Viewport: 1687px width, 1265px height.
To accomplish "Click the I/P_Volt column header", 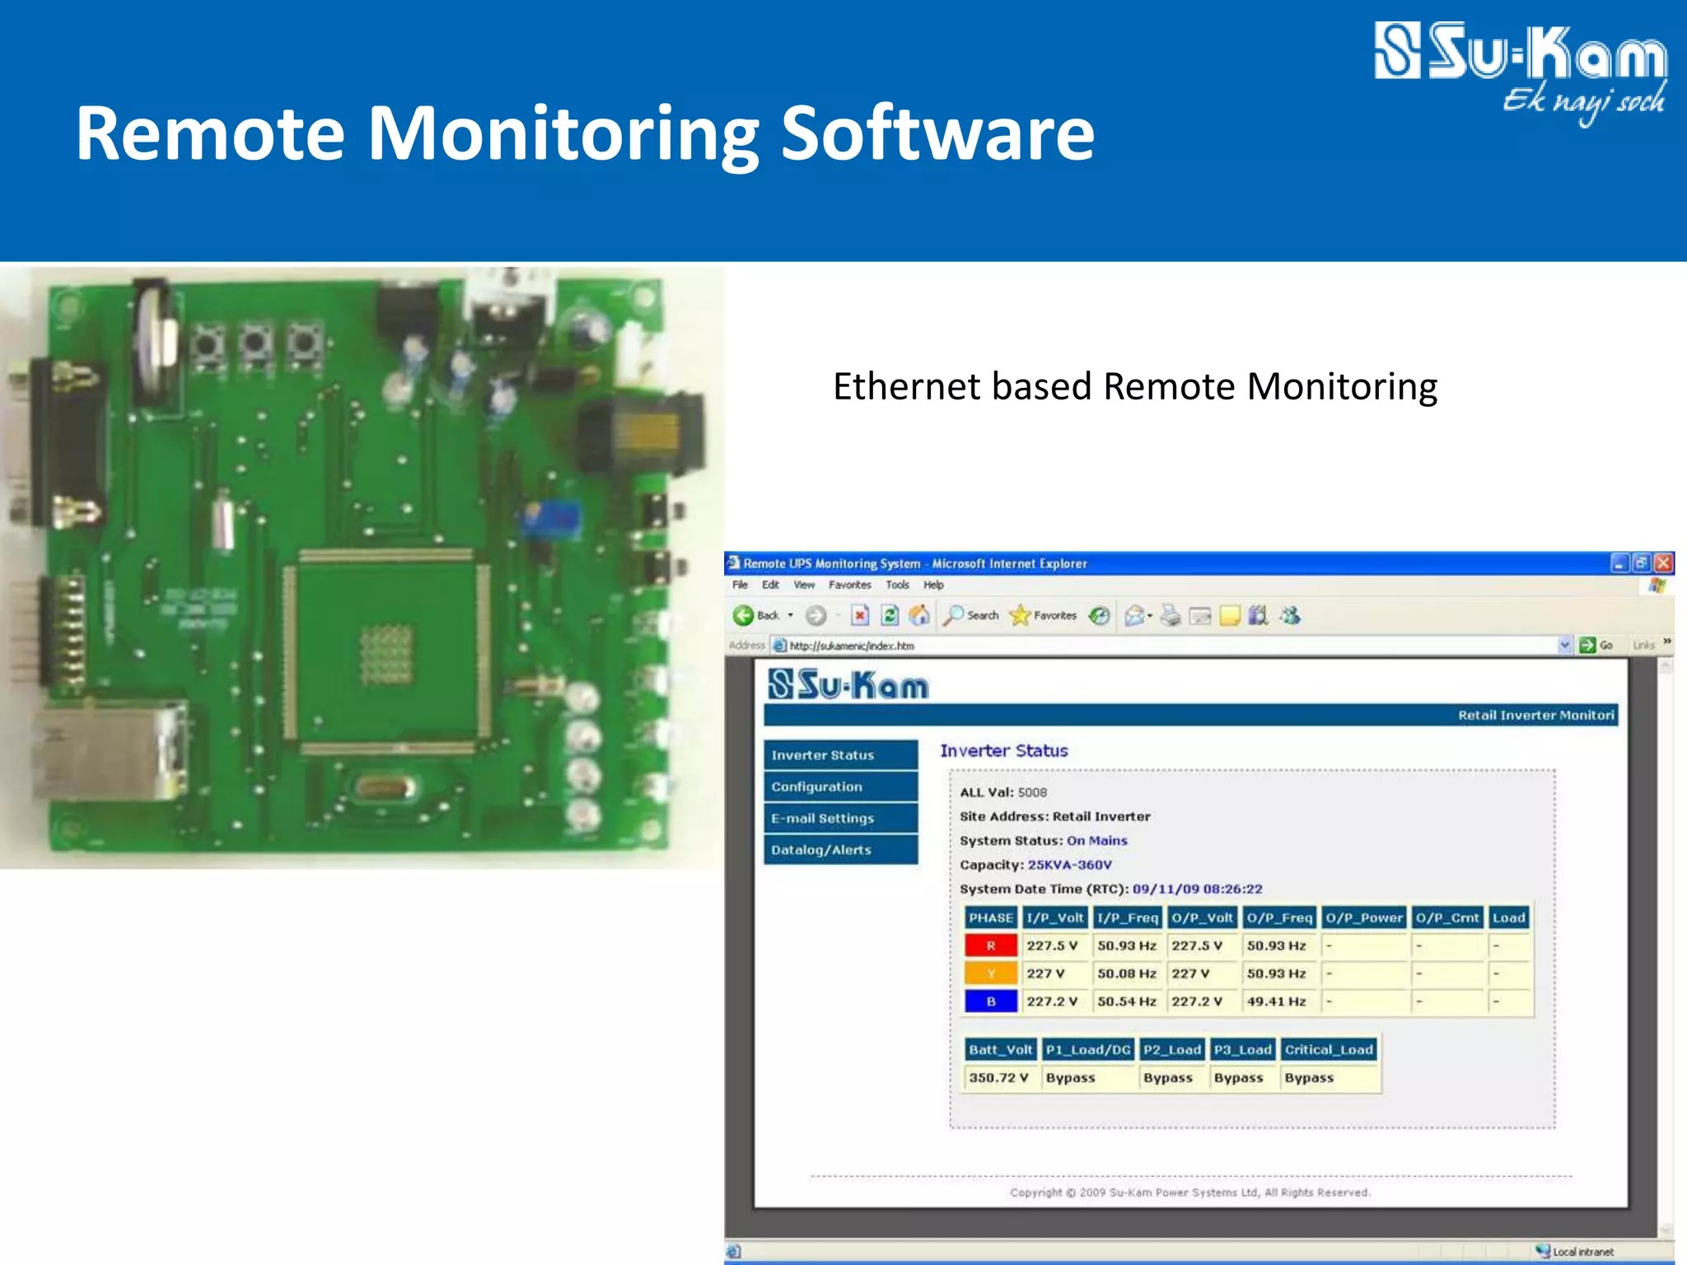I will point(1055,917).
